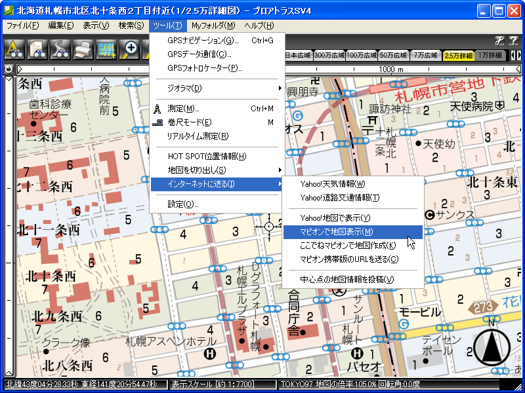Click the map center crosshair marker
This screenshot has width=525, height=393.
269,227
